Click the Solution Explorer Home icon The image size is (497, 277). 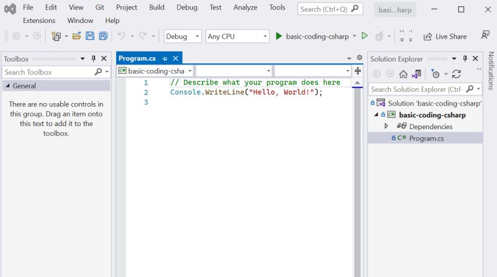pyautogui.click(x=403, y=74)
